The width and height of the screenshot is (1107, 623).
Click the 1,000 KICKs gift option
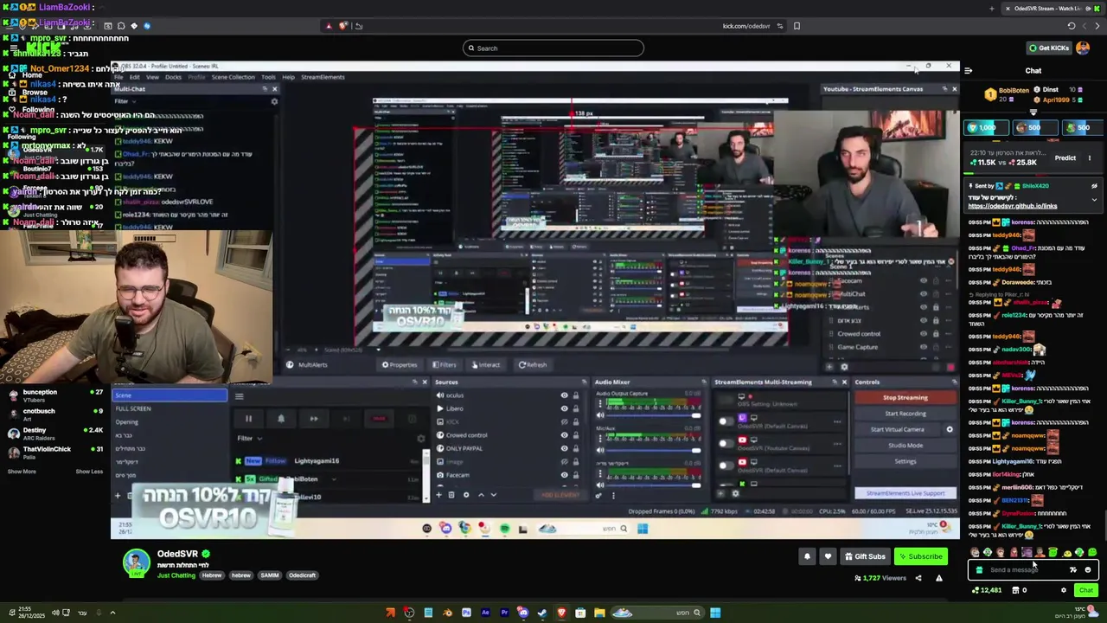point(987,127)
